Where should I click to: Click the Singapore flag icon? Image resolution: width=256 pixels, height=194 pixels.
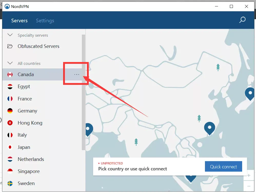(x=10, y=171)
